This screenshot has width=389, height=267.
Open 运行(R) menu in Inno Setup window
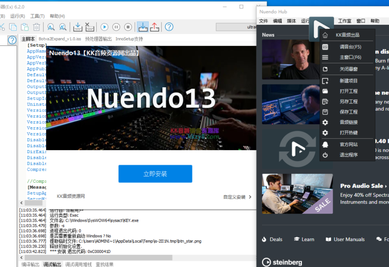(x=18, y=16)
